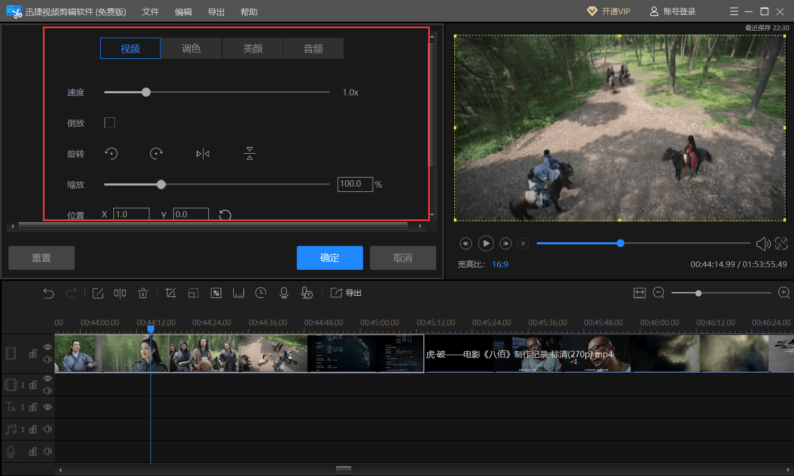Click 账号登录 to sign in
Image resolution: width=794 pixels, height=476 pixels.
673,11
